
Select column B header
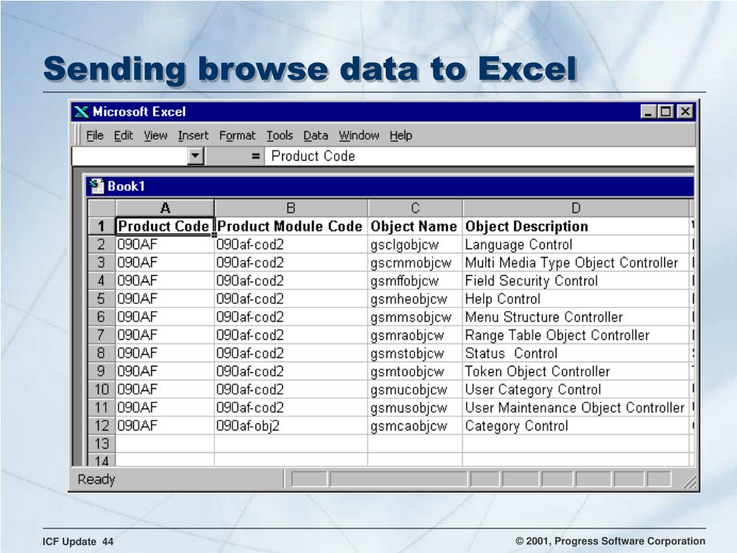291,208
